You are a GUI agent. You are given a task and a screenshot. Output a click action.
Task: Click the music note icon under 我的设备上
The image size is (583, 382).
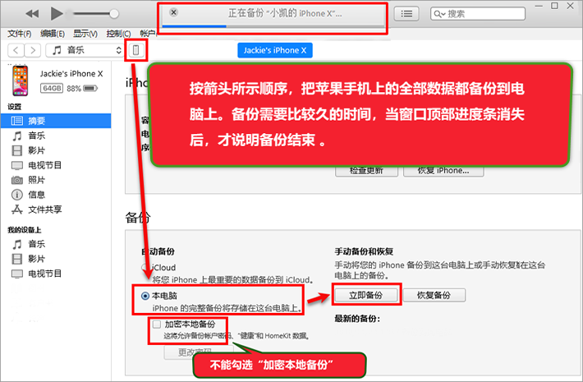tap(17, 244)
